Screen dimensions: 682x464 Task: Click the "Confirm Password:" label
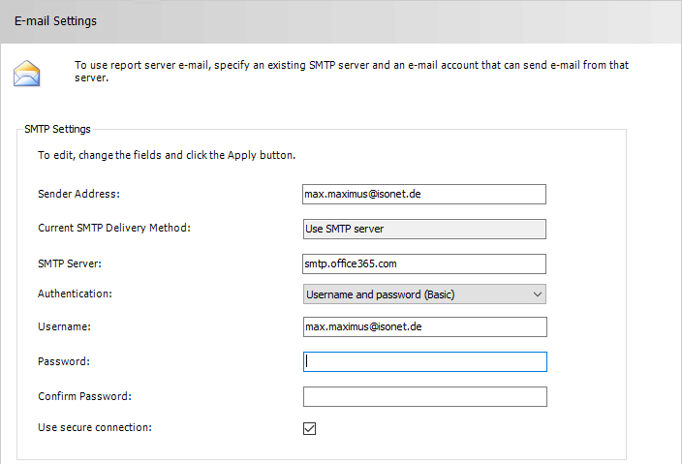click(85, 396)
